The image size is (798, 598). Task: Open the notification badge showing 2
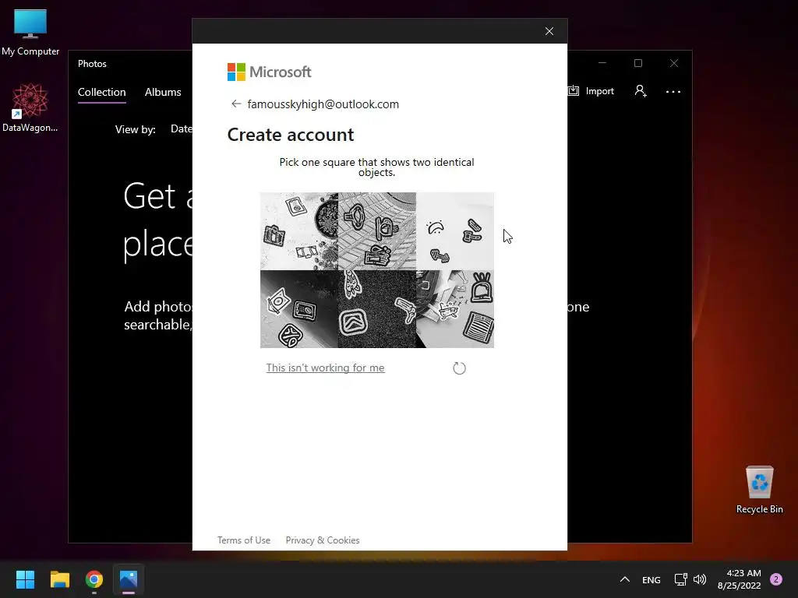click(x=776, y=579)
